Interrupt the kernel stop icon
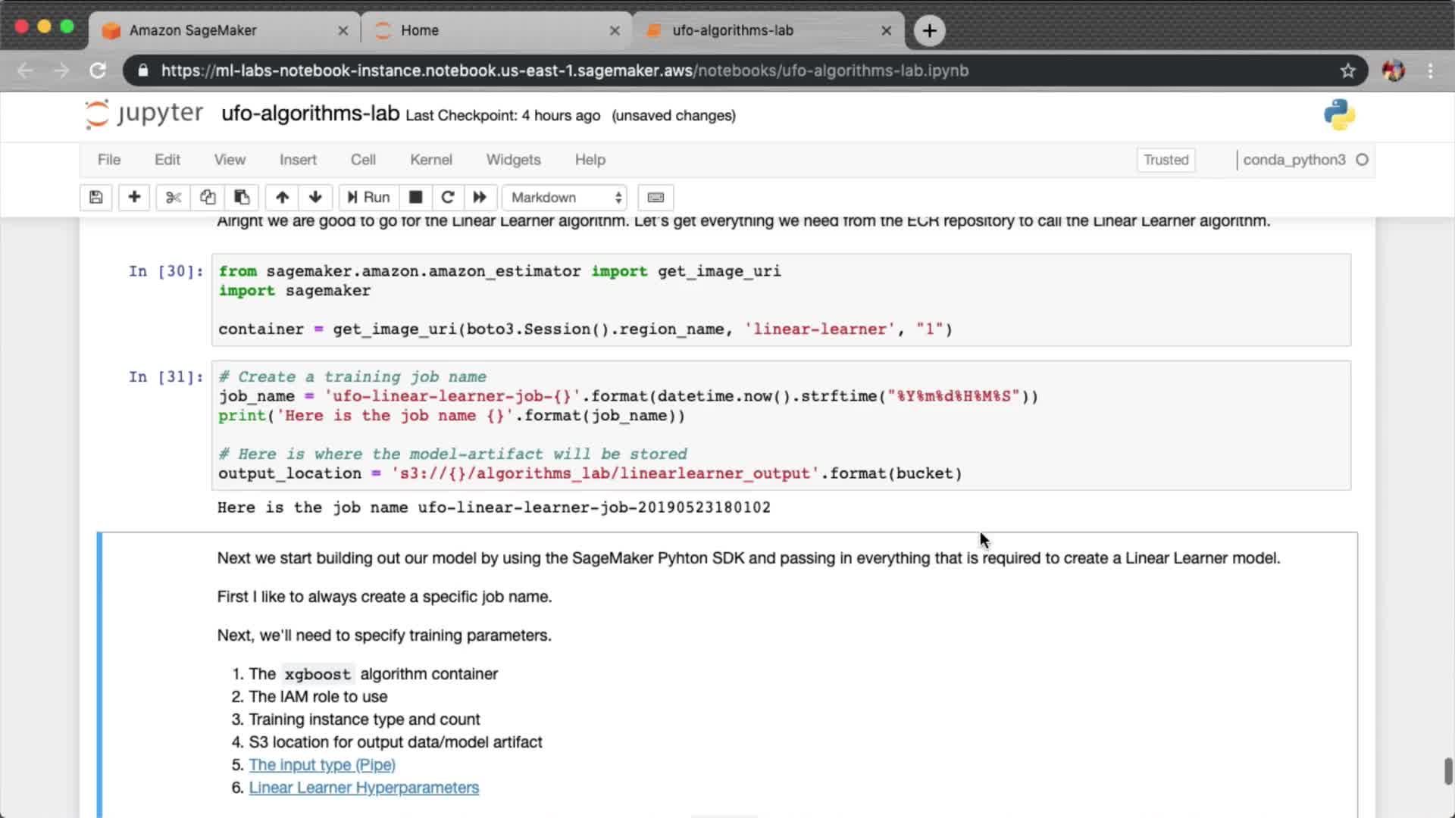Screen dimensions: 1455x818 point(415,197)
